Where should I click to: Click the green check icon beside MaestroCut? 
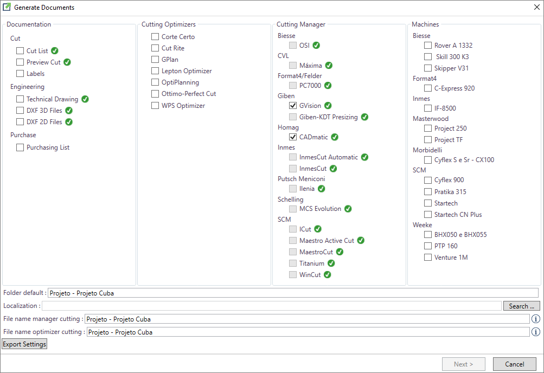coord(340,252)
